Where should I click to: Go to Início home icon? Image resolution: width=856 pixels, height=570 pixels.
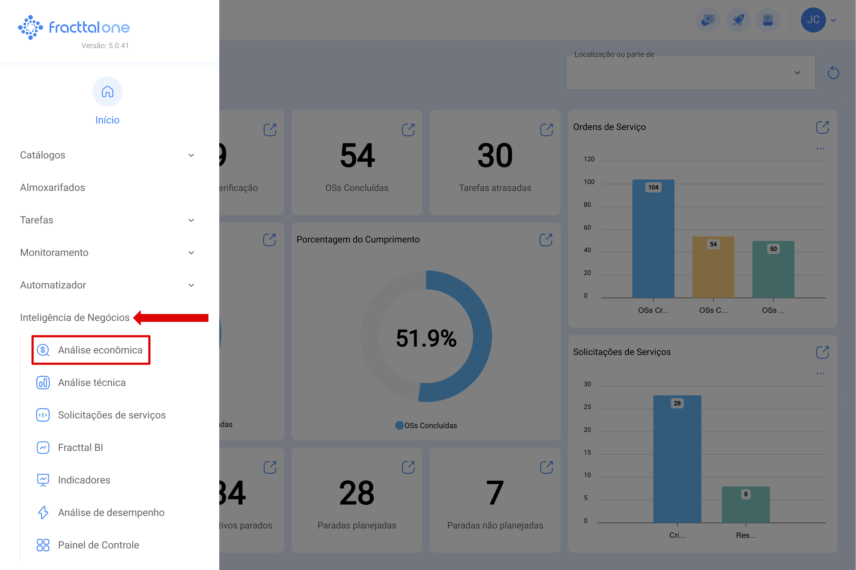(107, 92)
